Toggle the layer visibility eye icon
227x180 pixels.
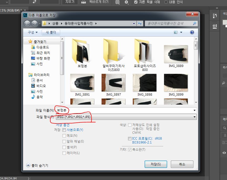pos(224,153)
